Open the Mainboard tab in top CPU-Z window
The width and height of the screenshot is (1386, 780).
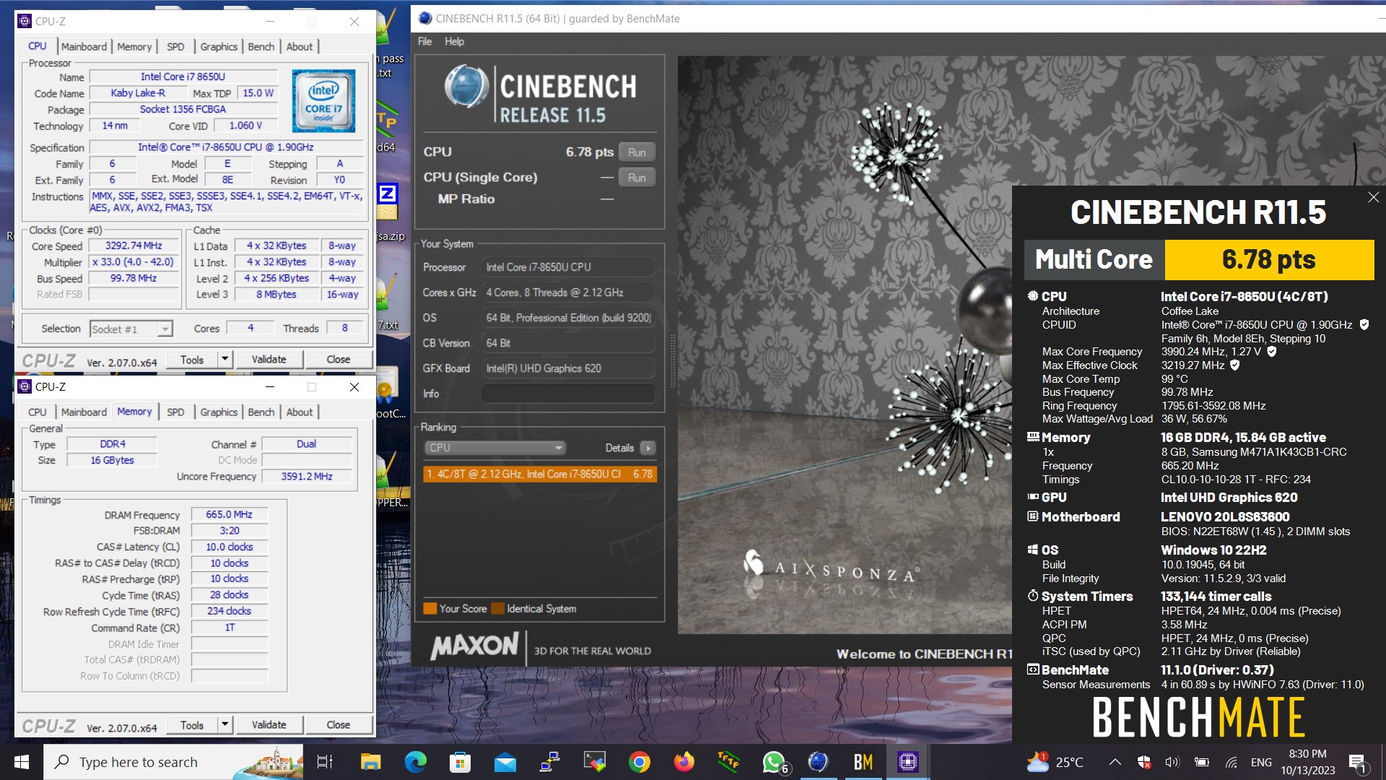click(84, 46)
